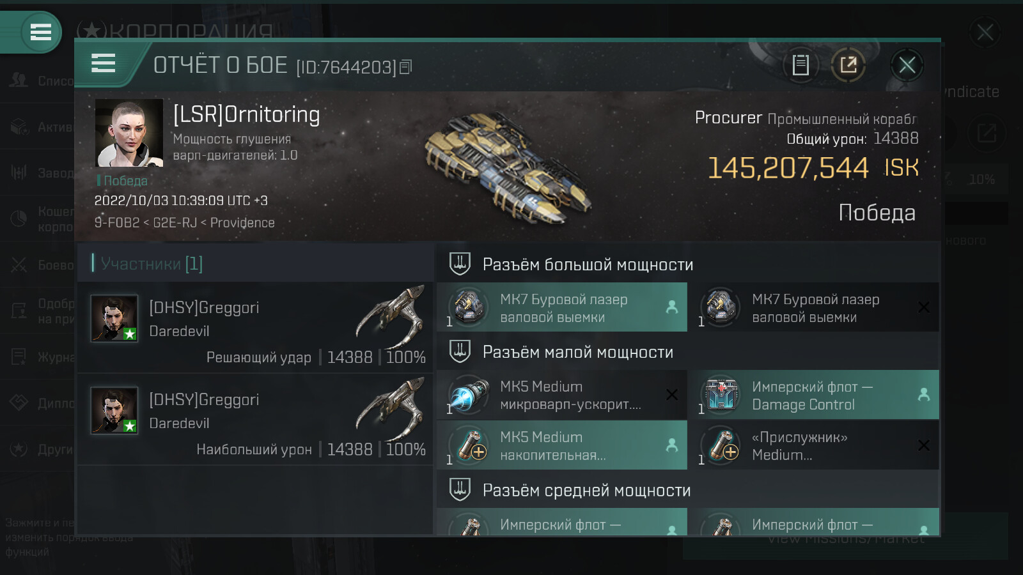Select Greggori's top damage entry row
Screen dimensions: 1023x575
point(256,420)
